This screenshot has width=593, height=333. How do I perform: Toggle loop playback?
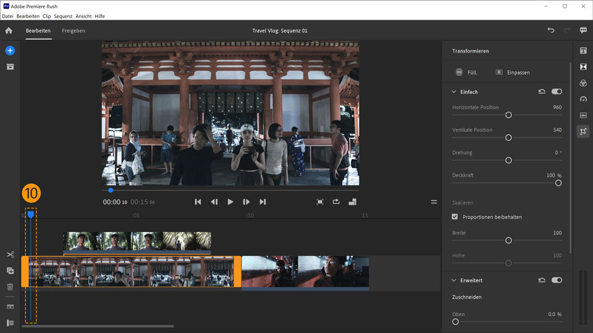[336, 202]
